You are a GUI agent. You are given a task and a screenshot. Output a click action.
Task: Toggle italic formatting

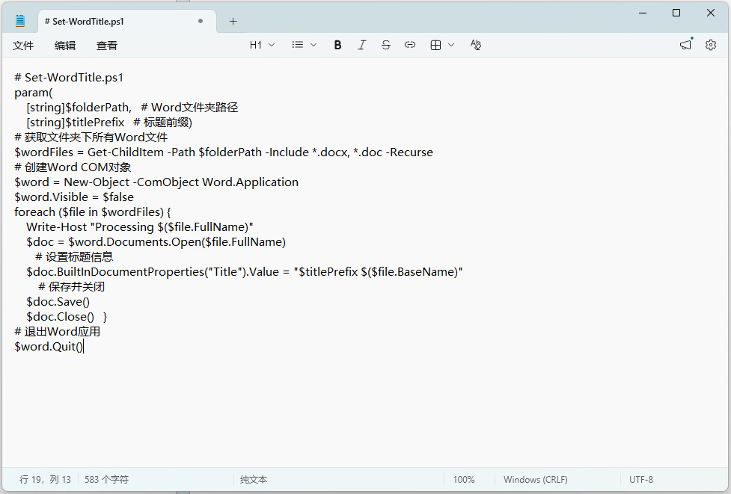[x=361, y=45]
